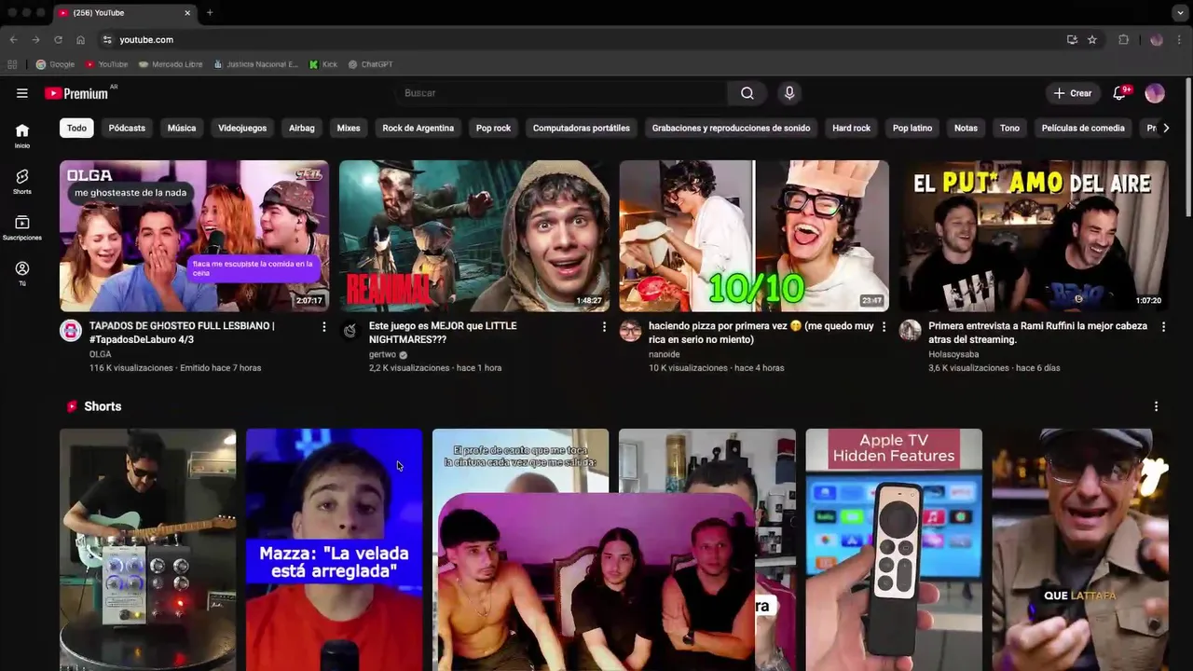Go to Inicio in sidebar
The height and width of the screenshot is (671, 1193).
pyautogui.click(x=22, y=136)
